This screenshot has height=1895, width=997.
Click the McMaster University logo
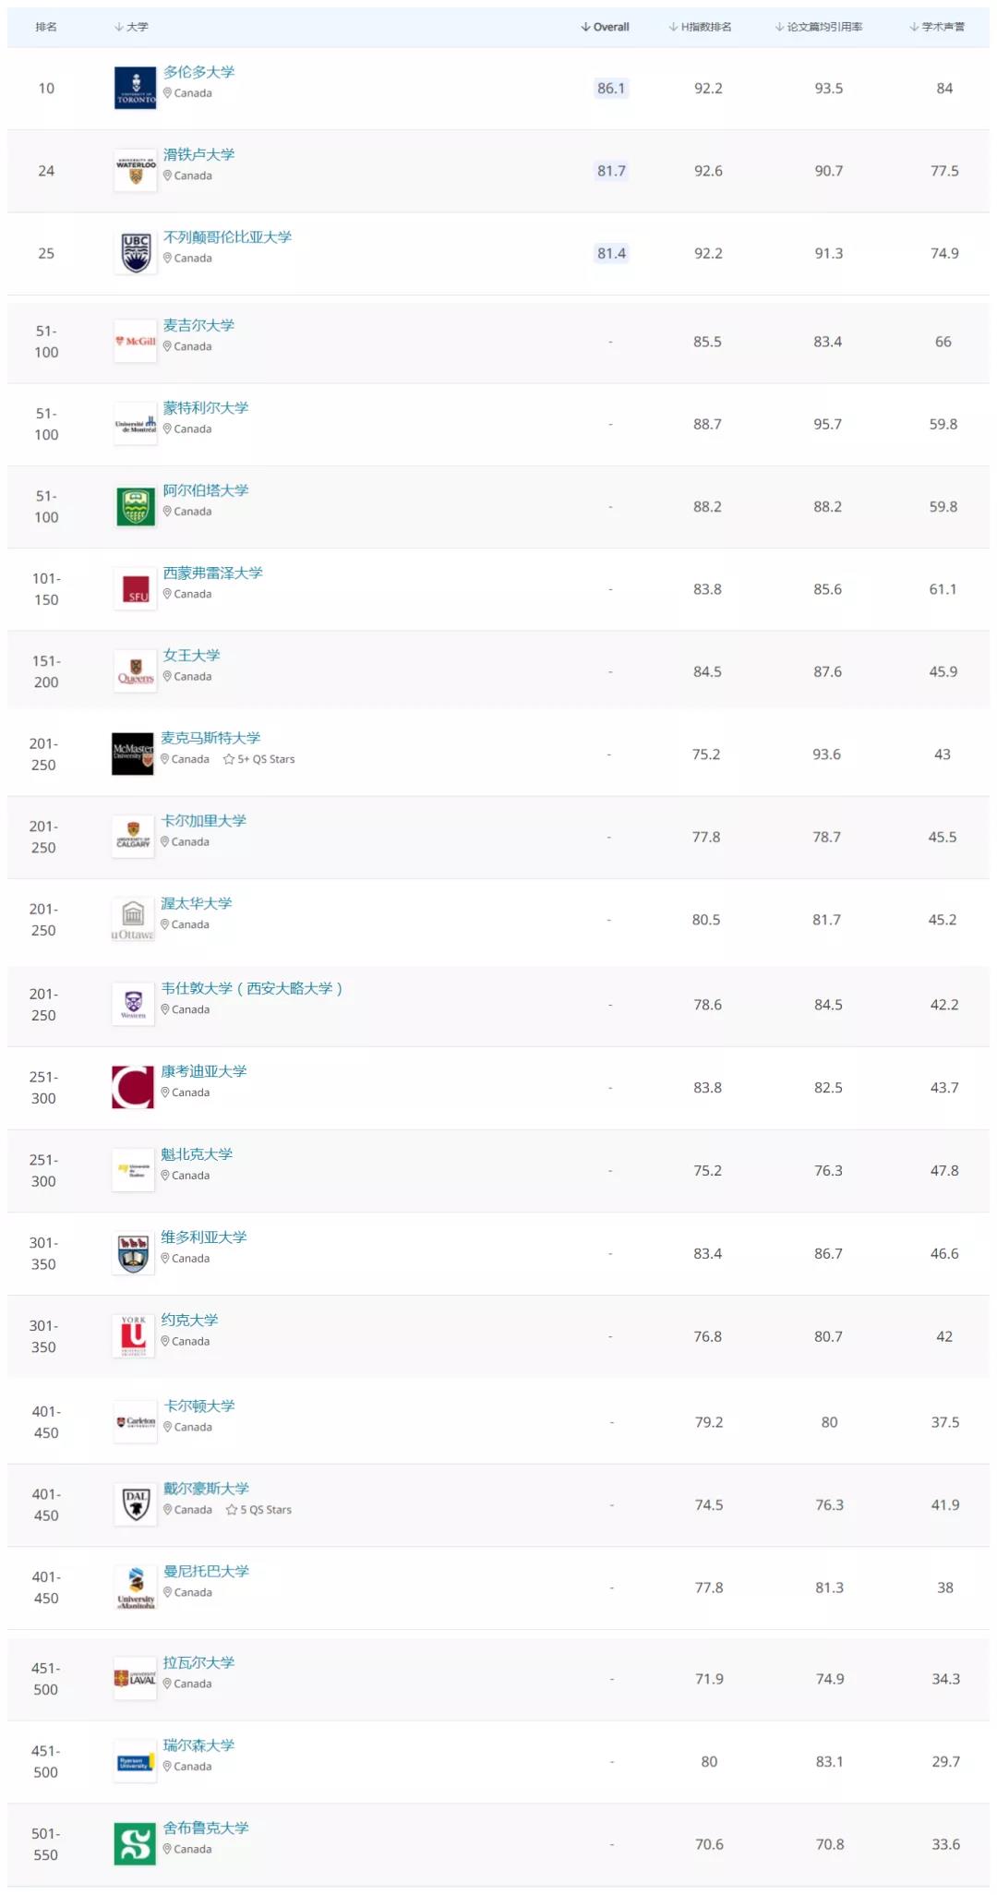coord(133,754)
